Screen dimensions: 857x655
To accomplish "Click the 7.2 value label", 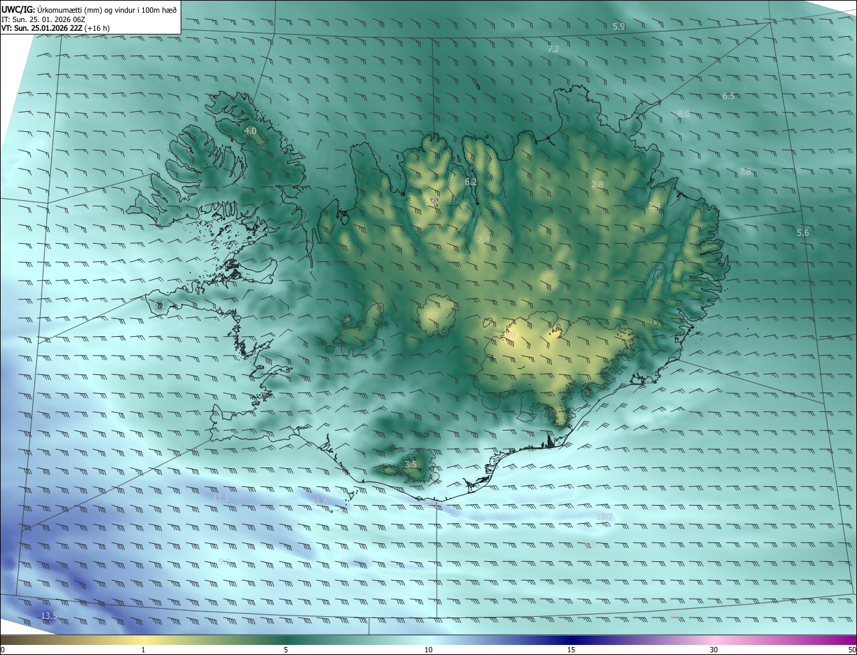I will 553,50.
